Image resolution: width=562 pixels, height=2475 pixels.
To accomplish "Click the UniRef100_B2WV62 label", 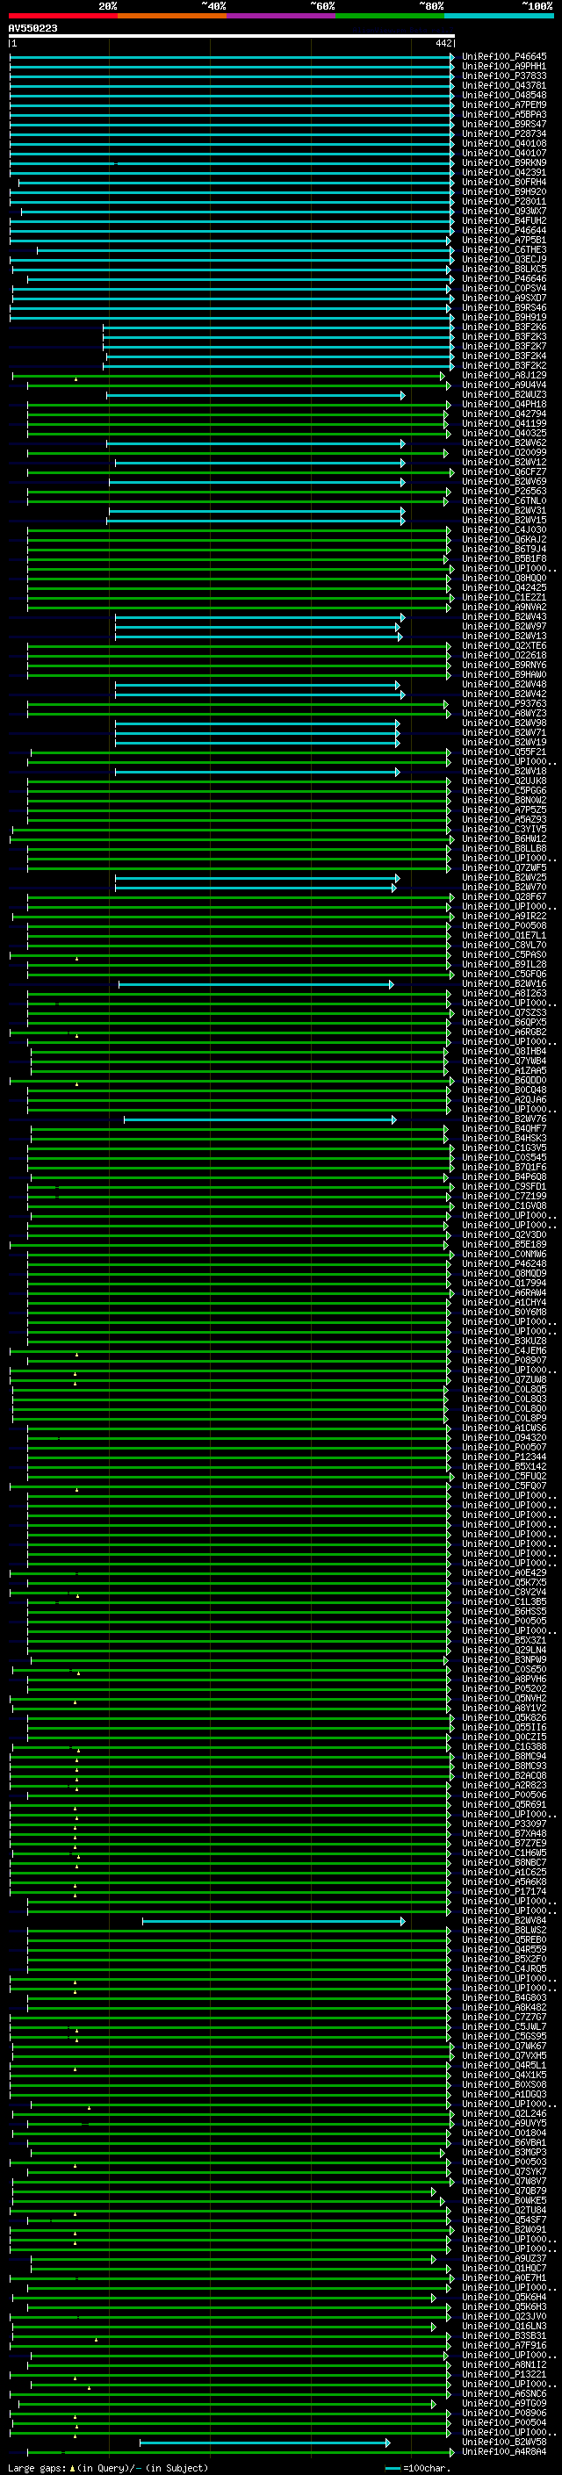I will (x=504, y=442).
